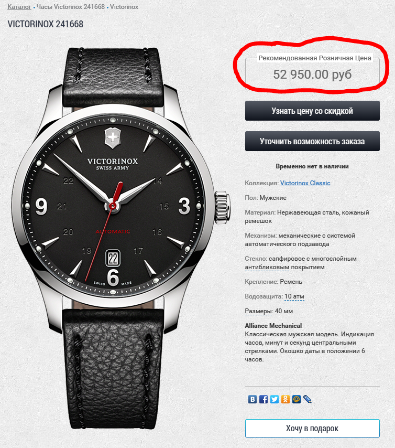
Task: Open the Каталог breadcrumb link
Action: (x=19, y=7)
